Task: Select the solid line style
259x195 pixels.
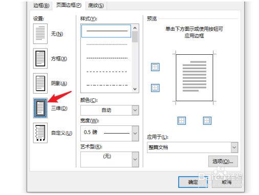Action: pyautogui.click(x=106, y=31)
